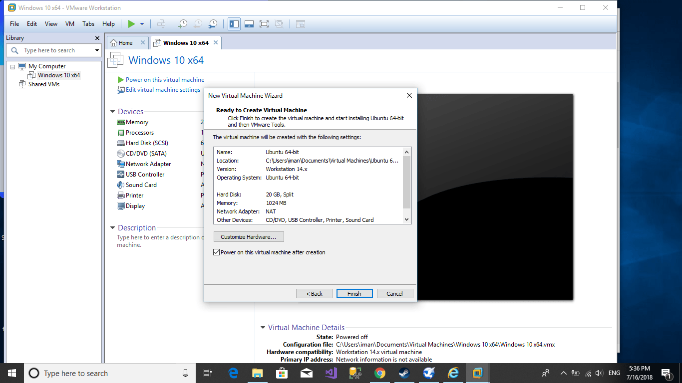
Task: Open the Edit menu
Action: pyautogui.click(x=32, y=24)
